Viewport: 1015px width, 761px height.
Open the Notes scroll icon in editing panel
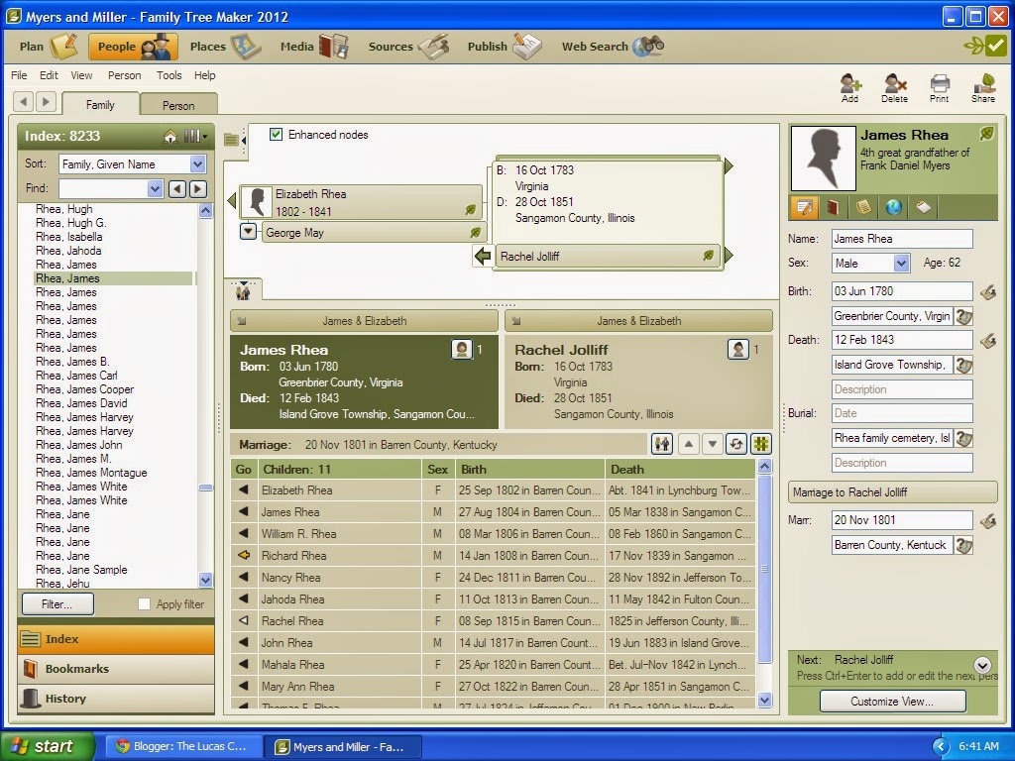[863, 207]
